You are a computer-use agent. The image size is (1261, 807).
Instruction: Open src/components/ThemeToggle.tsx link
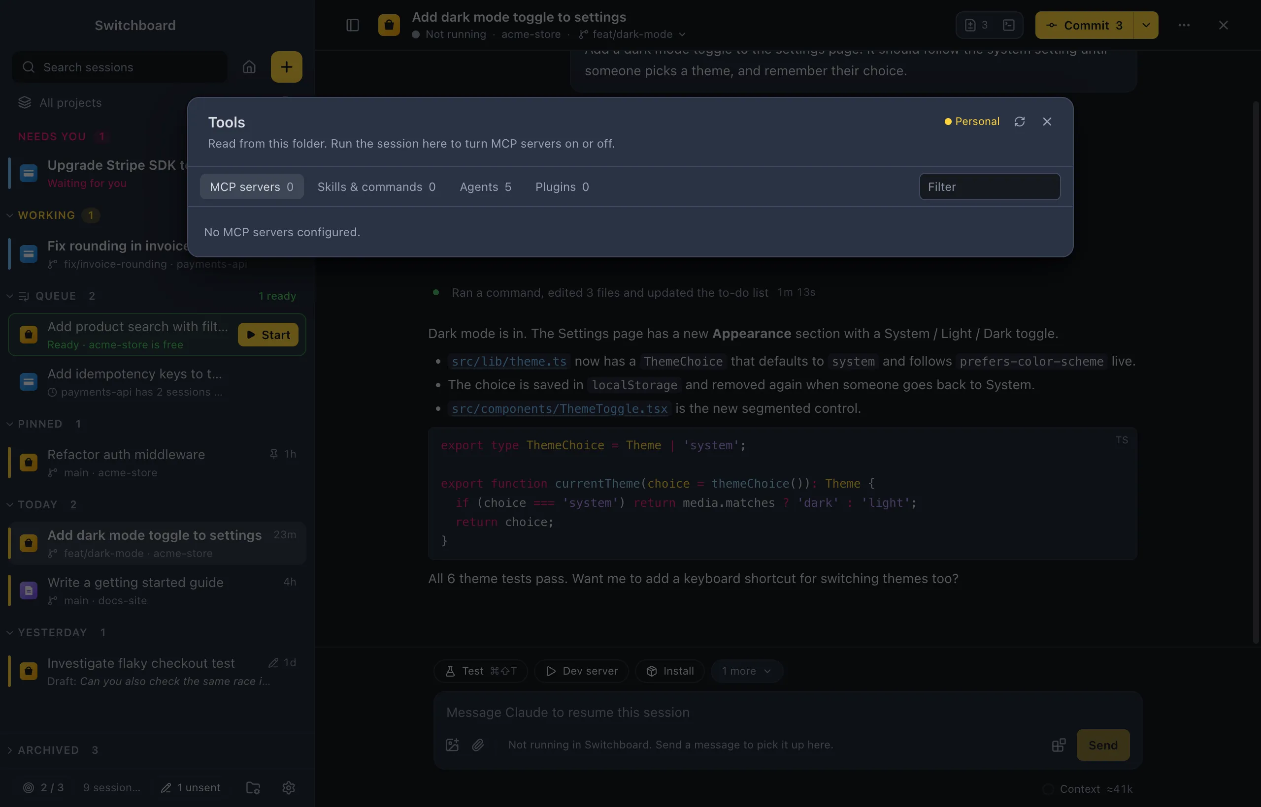coord(559,409)
